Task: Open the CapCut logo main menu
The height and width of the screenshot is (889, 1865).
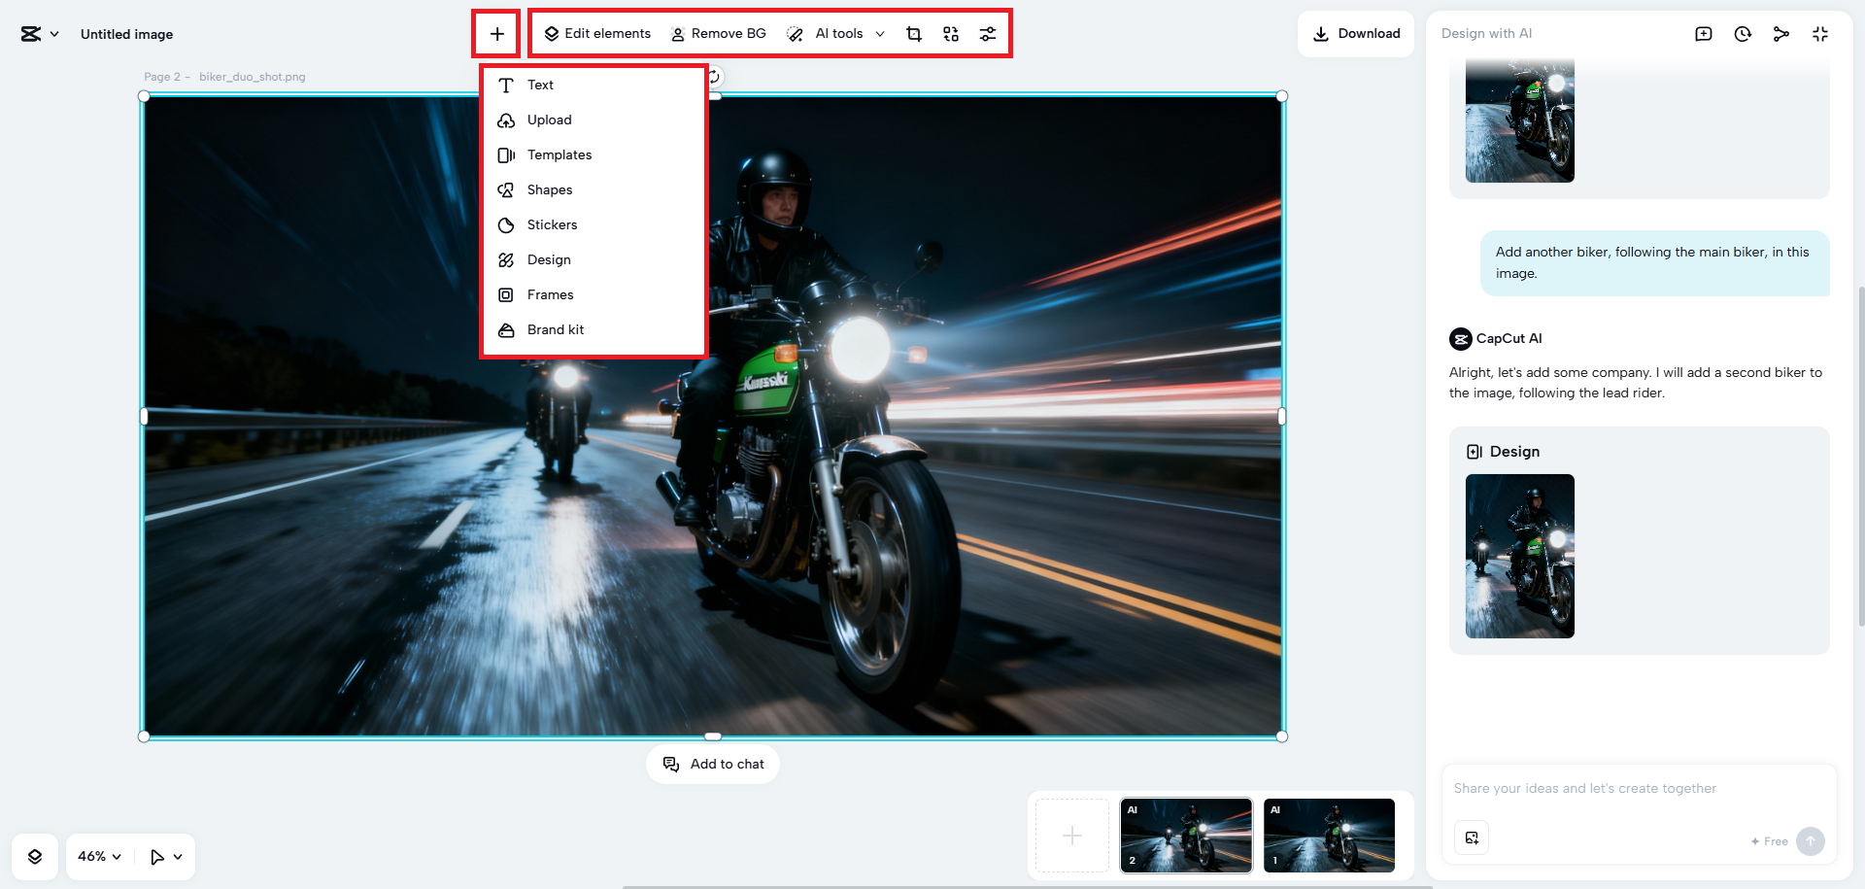Action: coord(39,34)
